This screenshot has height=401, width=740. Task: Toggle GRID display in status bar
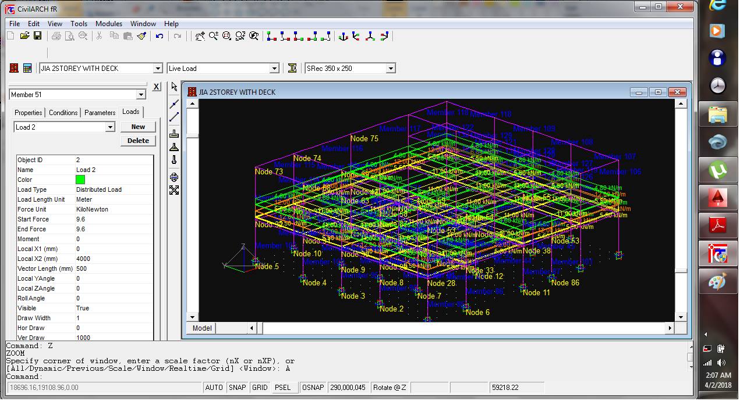[260, 388]
